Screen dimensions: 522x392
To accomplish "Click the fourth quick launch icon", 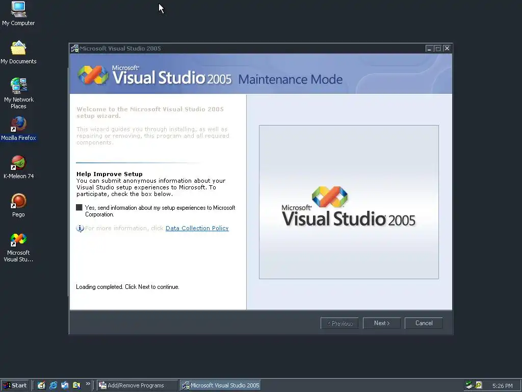I will [x=76, y=385].
